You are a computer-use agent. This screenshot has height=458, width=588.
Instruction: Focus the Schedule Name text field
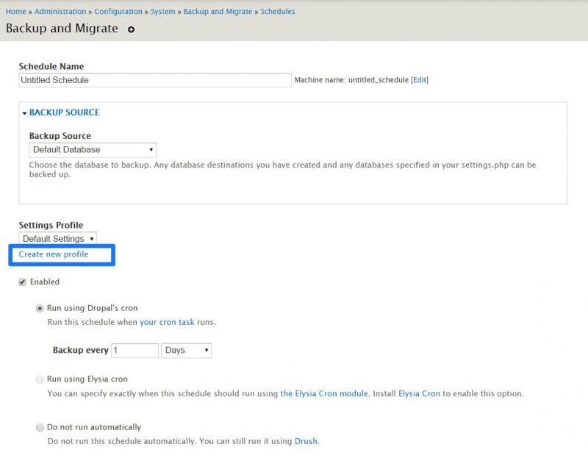(x=155, y=80)
